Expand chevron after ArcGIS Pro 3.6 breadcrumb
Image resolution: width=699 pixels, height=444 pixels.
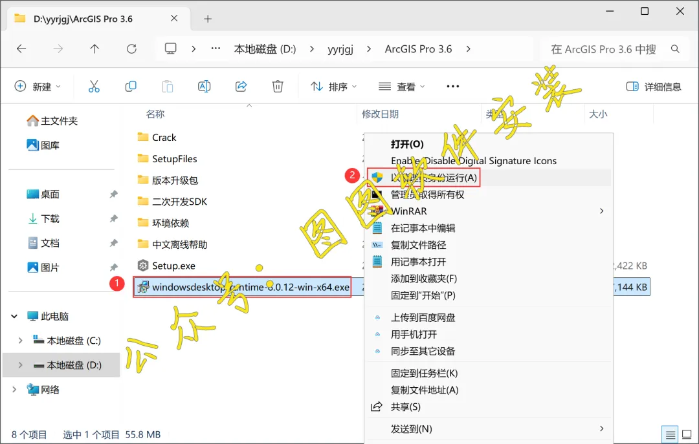(468, 49)
